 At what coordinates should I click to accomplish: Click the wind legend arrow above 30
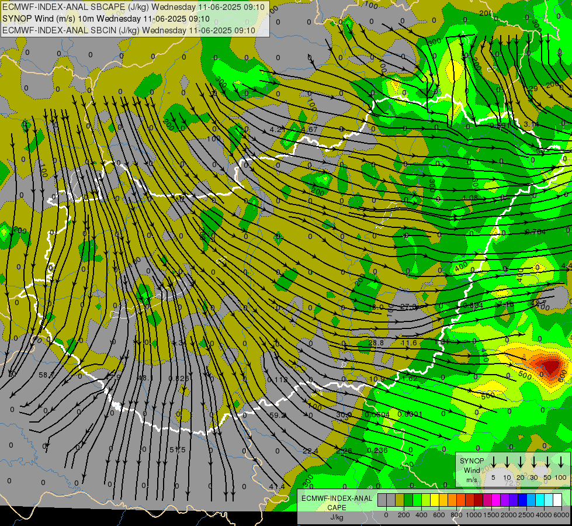click(x=534, y=462)
